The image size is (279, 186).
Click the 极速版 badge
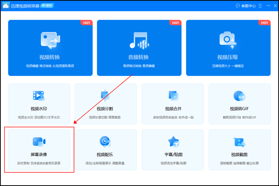click(47, 6)
